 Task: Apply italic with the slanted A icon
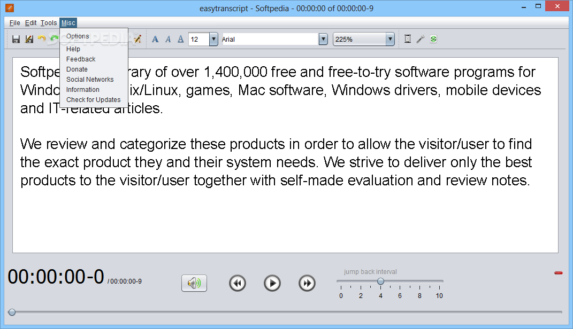(168, 39)
